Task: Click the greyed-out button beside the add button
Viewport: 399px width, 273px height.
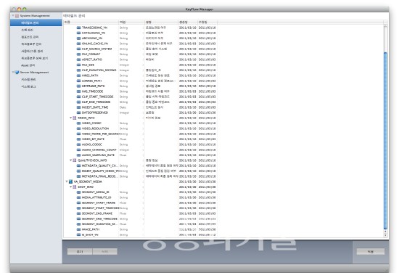Action: (105, 252)
